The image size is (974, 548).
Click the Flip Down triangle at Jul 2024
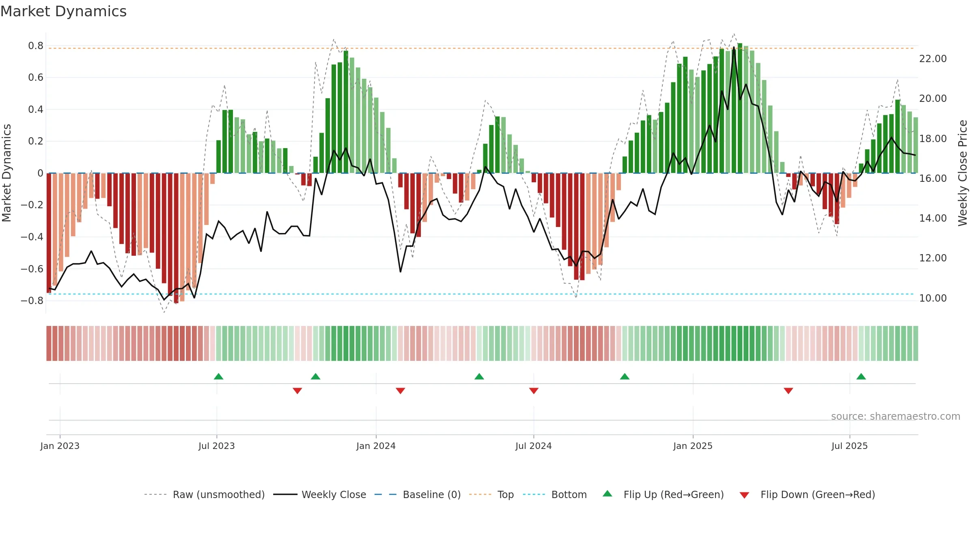(x=534, y=391)
